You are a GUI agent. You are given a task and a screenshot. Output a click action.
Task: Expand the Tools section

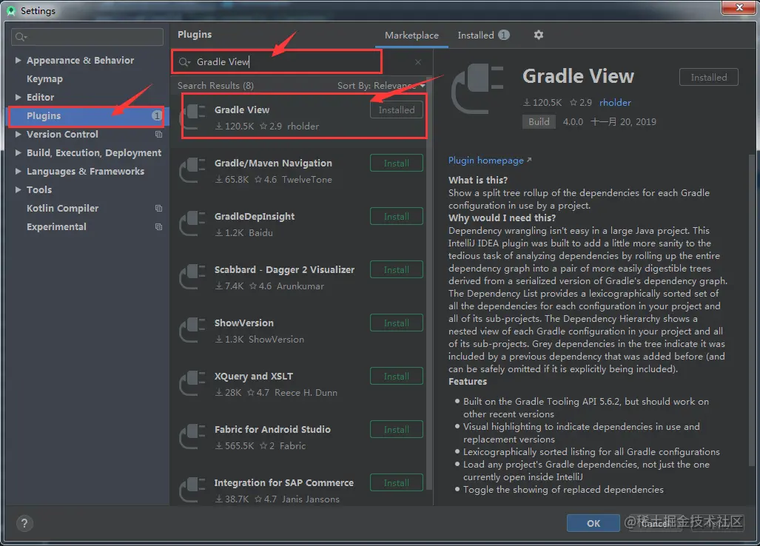(x=18, y=189)
